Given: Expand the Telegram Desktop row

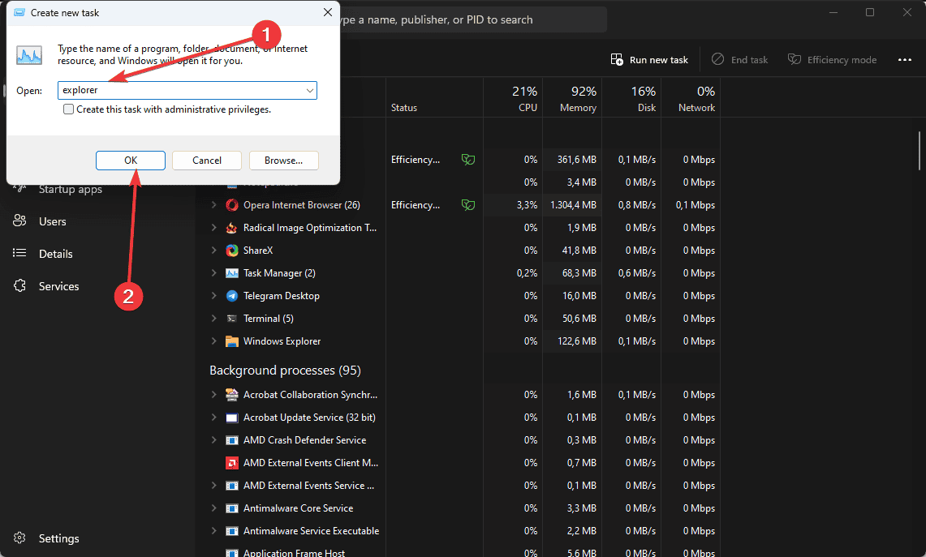Looking at the screenshot, I should coord(213,296).
